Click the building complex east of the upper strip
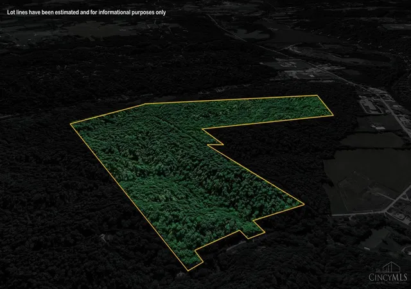Viewport: 411px width, 289px height. 374,105
